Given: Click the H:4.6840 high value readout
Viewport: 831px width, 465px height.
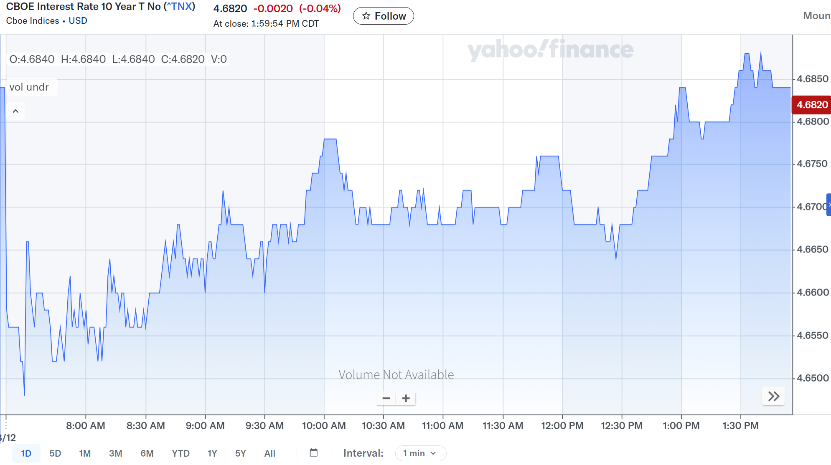Looking at the screenshot, I should (x=83, y=59).
